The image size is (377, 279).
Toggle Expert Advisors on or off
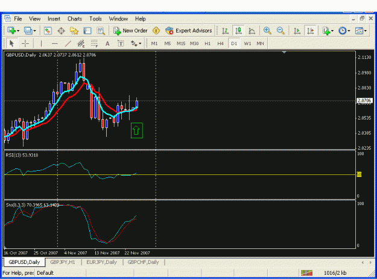189,31
